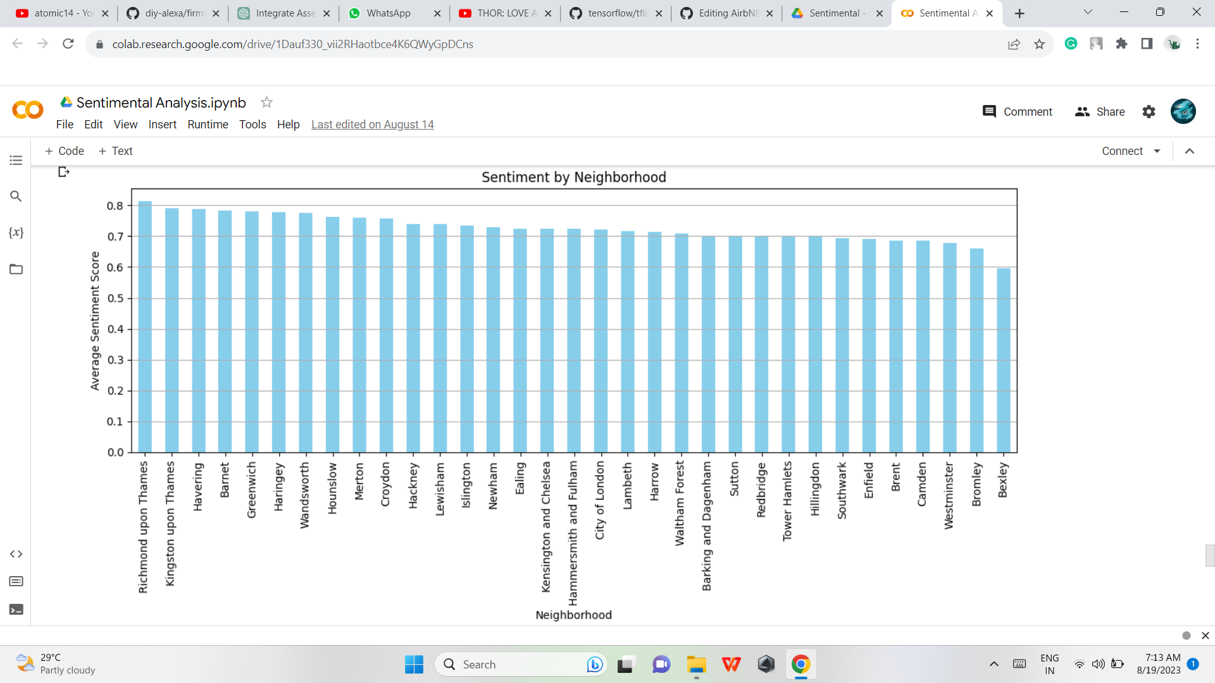The image size is (1215, 683).
Task: Click the Share button
Action: (x=1100, y=112)
